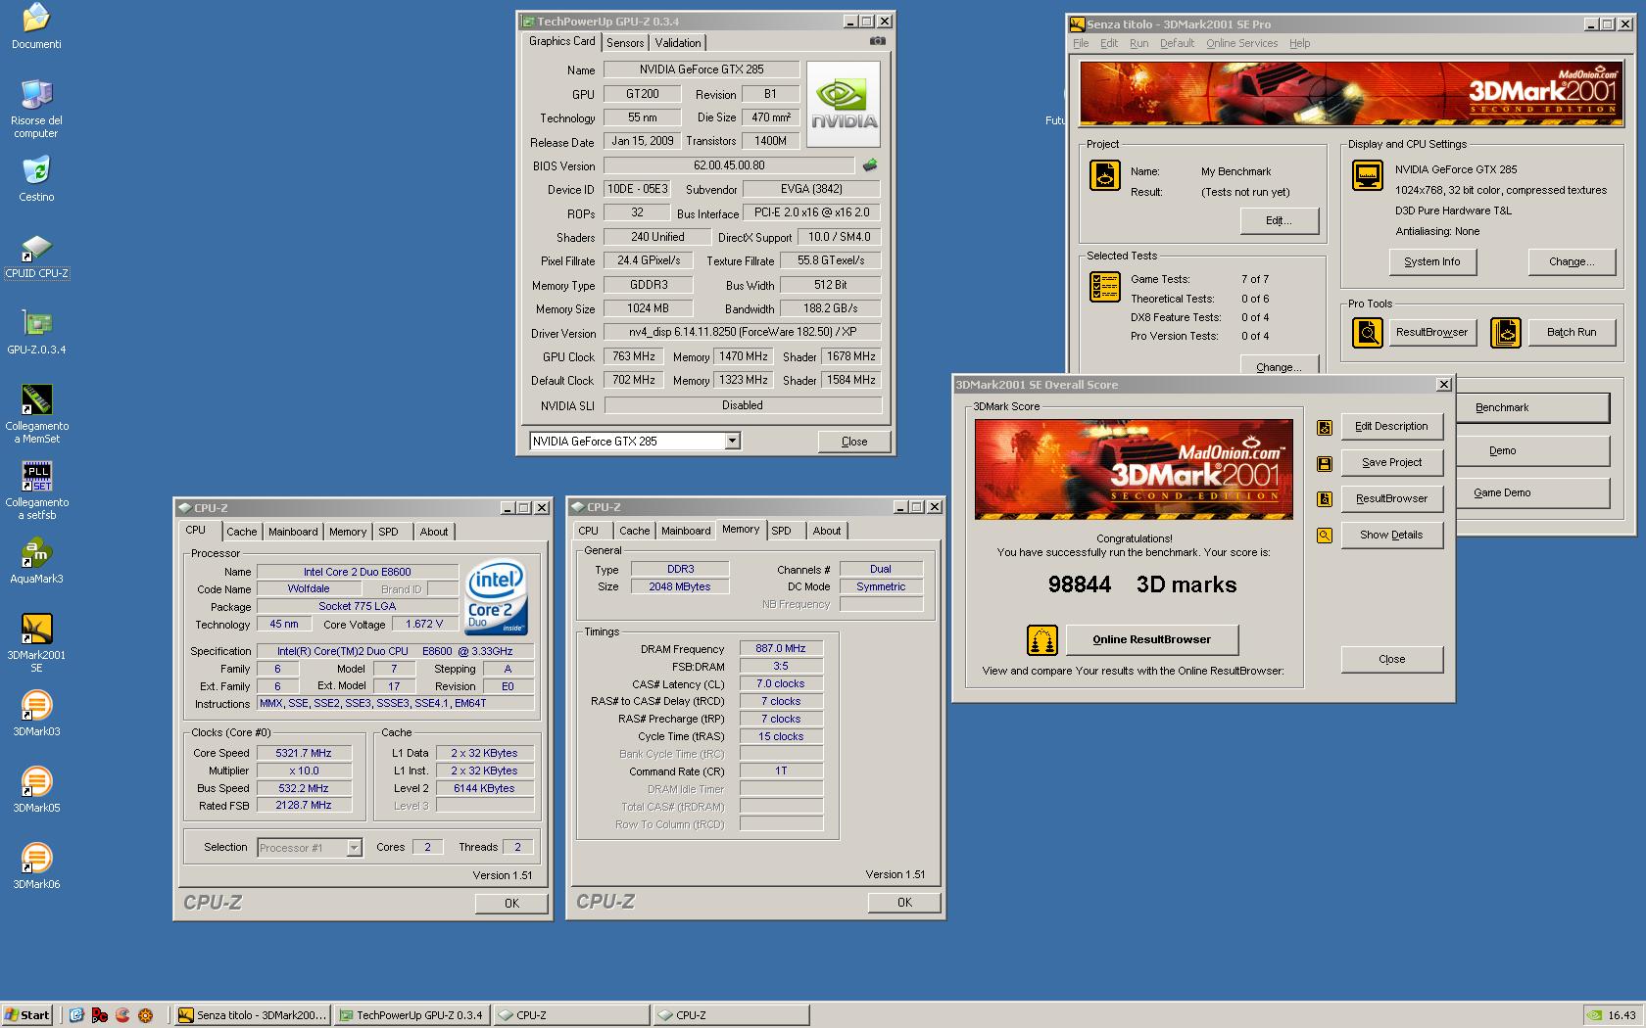Viewport: 1646px width, 1028px height.
Task: Open File menu in 3DMark2001
Action: (1081, 44)
